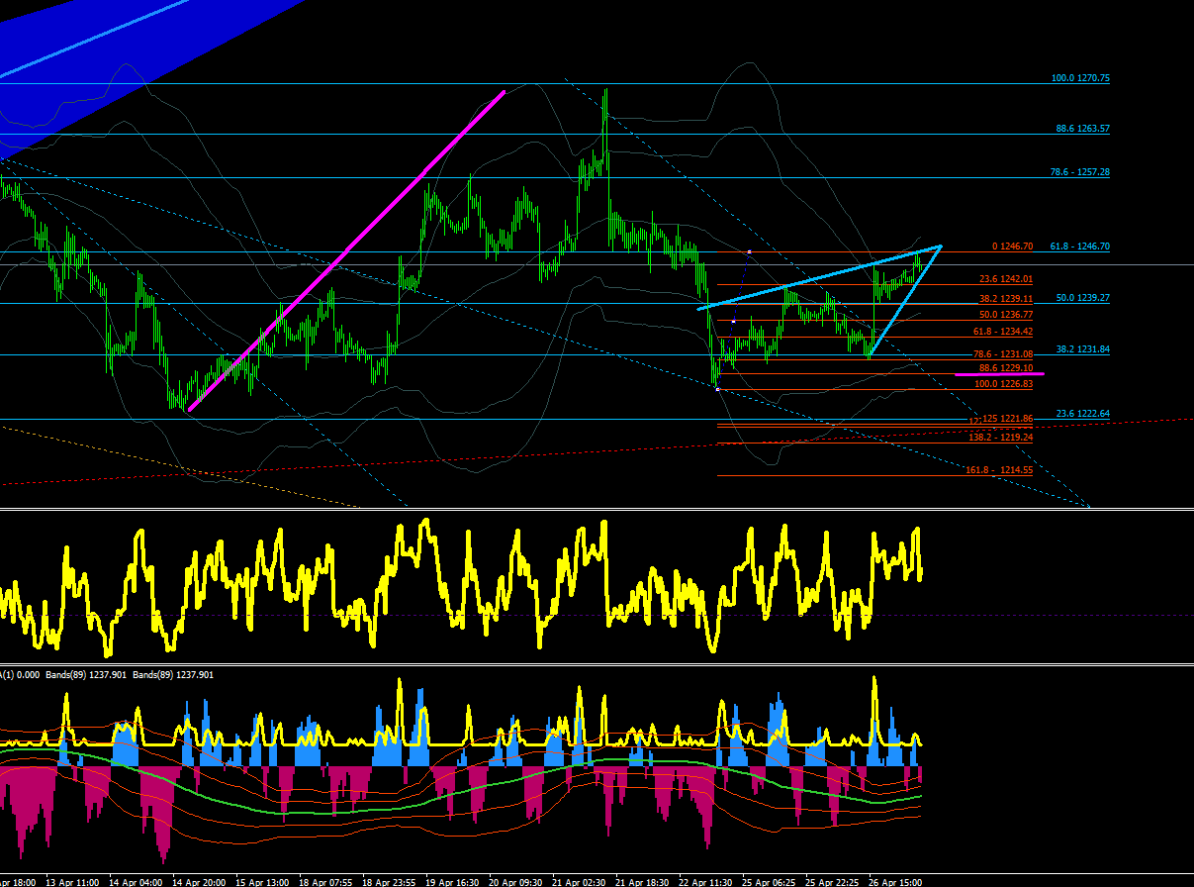
Task: Click the blue Fibonacci label 100.0 1270.75
Action: pos(1079,78)
